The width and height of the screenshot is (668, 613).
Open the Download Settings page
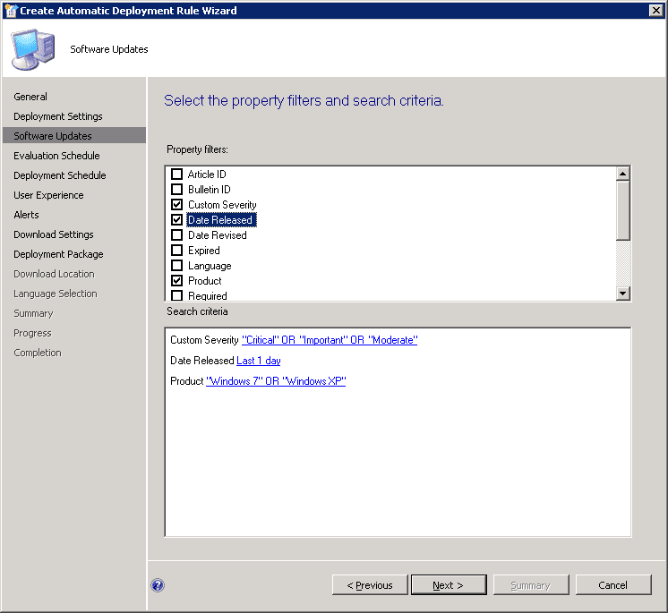54,234
